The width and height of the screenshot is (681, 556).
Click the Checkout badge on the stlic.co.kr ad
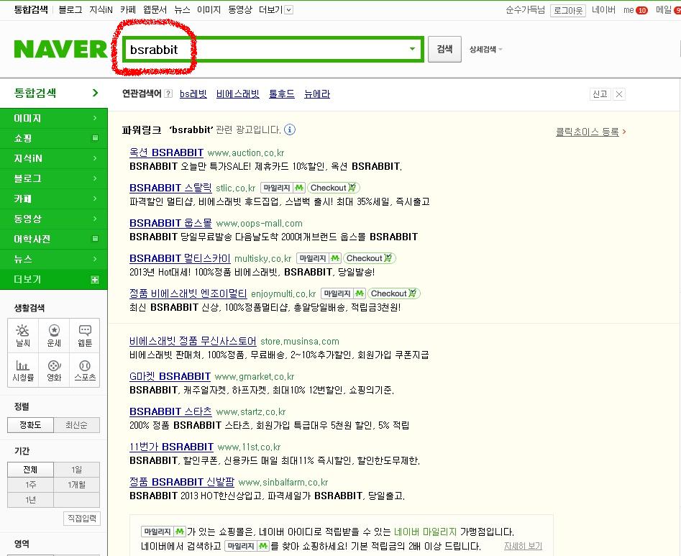tap(333, 188)
